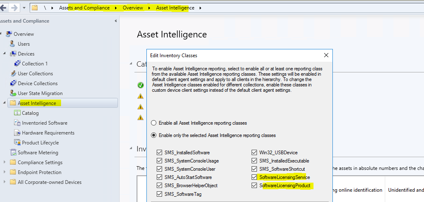Click the Compliance Settings folder icon
This screenshot has height=202, width=424.
[x=13, y=163]
